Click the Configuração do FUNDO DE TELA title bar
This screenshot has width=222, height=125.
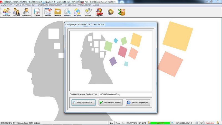pos(111,24)
